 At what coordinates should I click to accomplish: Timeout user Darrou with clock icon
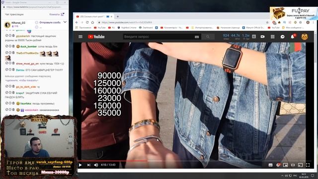click(10, 70)
